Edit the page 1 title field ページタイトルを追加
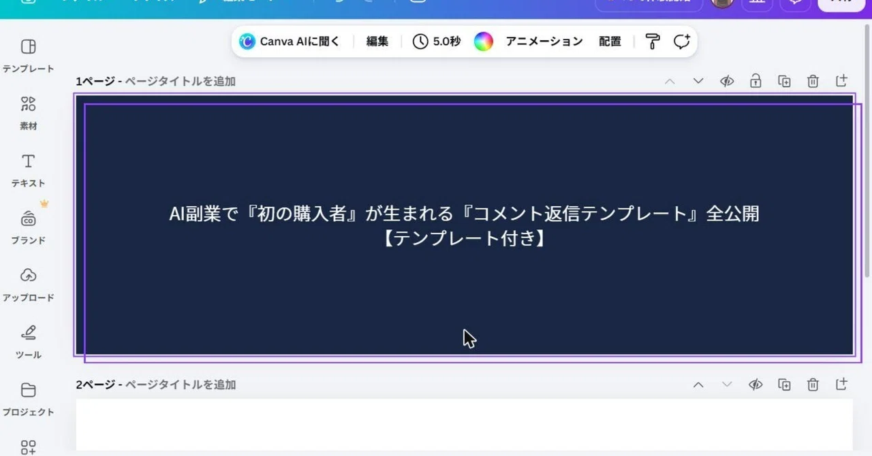 [180, 81]
